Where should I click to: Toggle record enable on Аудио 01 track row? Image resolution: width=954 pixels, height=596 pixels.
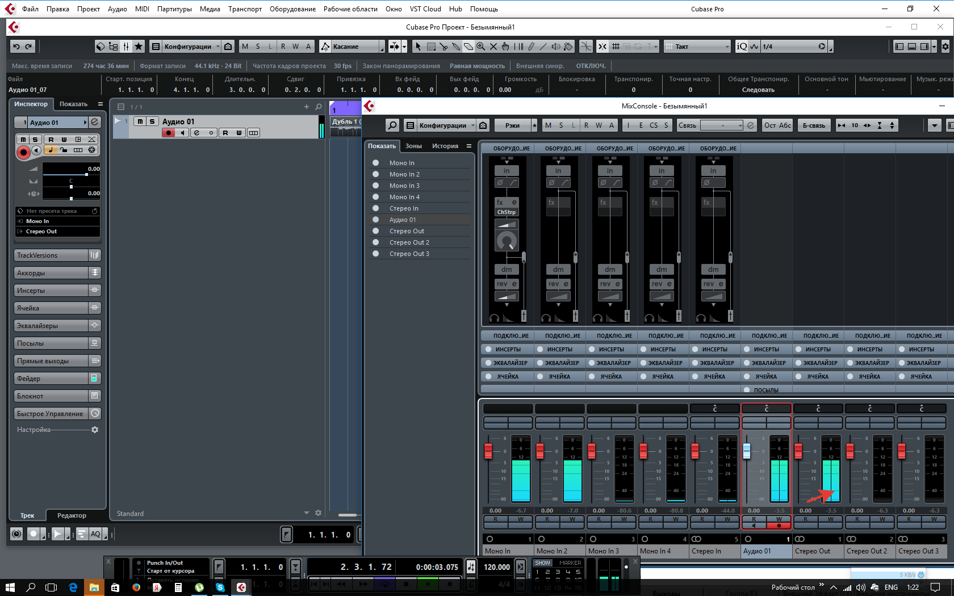[168, 133]
